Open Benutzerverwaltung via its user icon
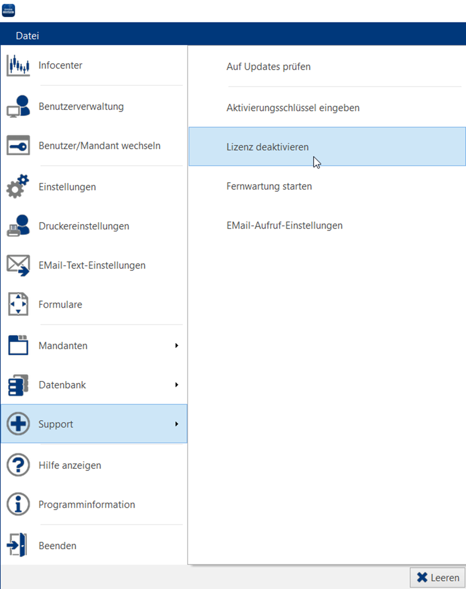466x589 pixels. pos(18,106)
